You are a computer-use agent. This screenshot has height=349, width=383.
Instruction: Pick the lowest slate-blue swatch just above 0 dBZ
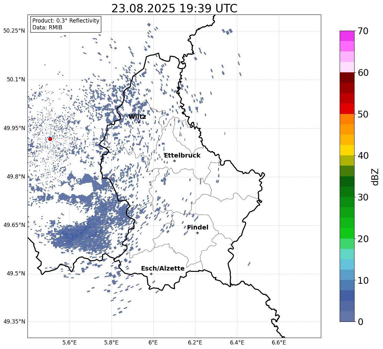point(347,316)
